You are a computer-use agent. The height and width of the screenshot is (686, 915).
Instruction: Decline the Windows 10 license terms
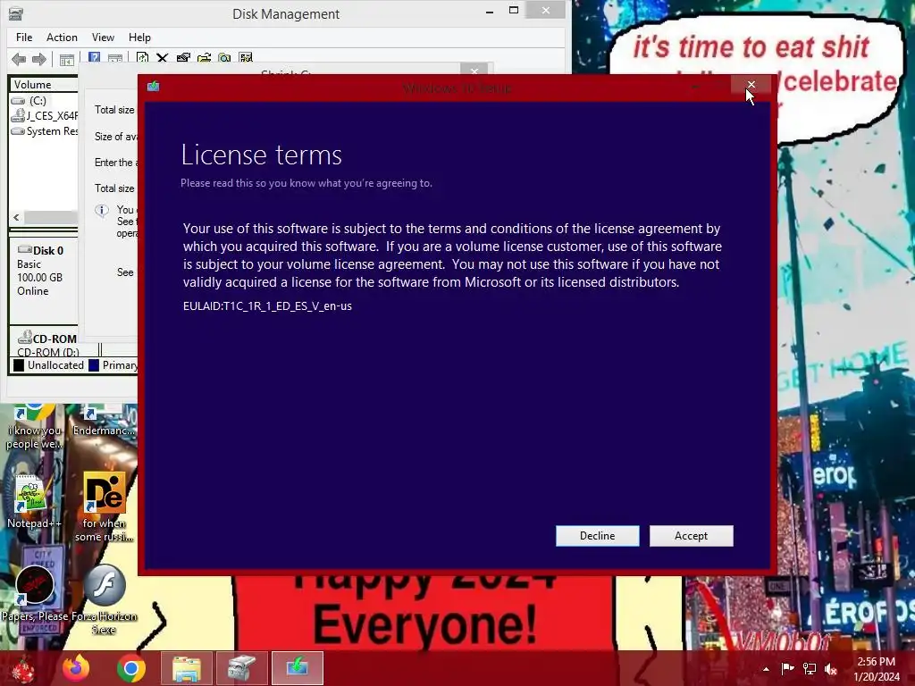pos(597,536)
